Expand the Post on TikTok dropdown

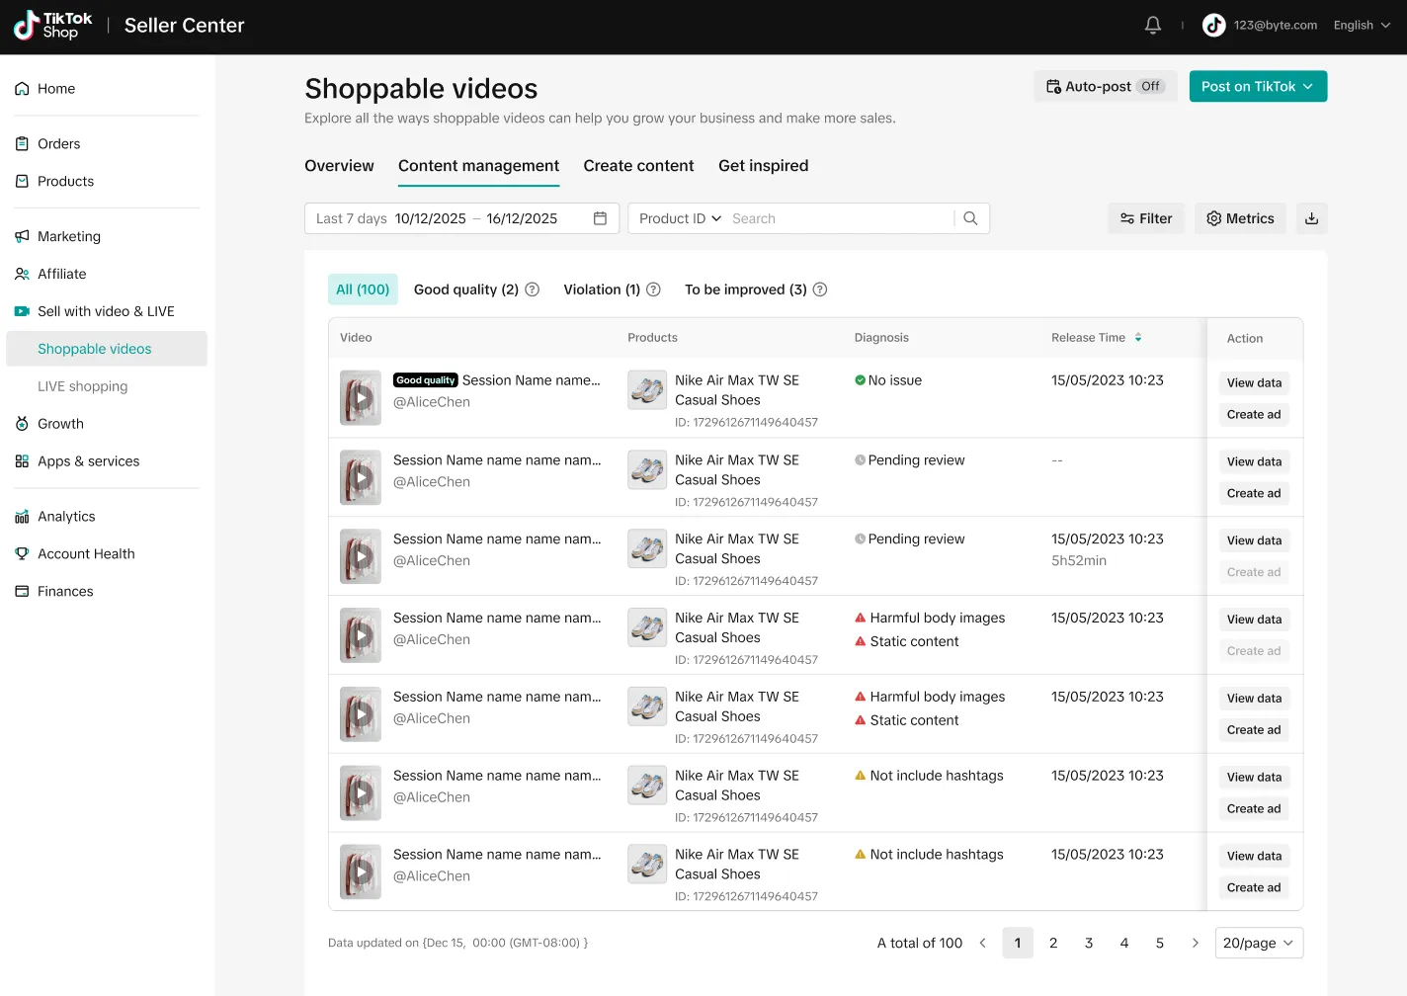[x=1257, y=87]
